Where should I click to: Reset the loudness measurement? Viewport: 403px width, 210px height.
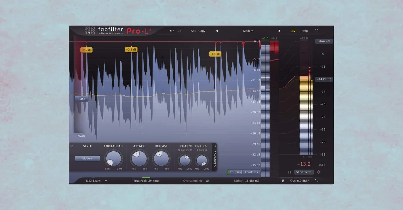pos(318,172)
